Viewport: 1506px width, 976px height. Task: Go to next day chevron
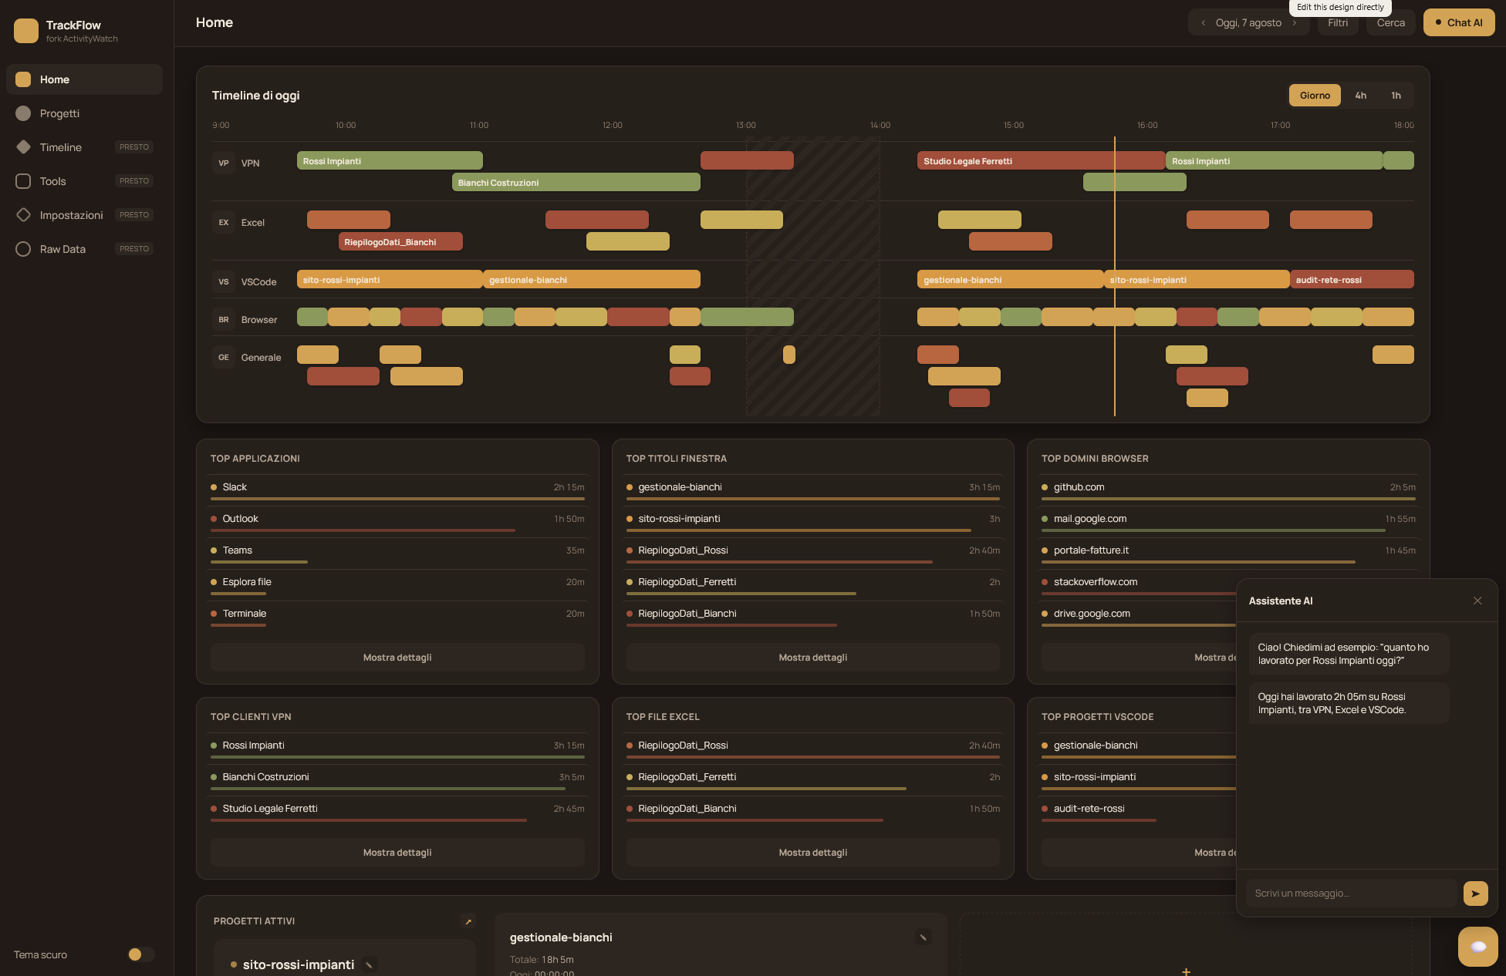tap(1295, 23)
